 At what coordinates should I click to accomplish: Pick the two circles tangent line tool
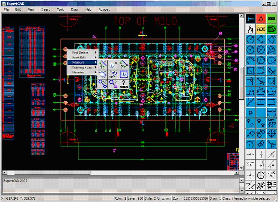261,133
